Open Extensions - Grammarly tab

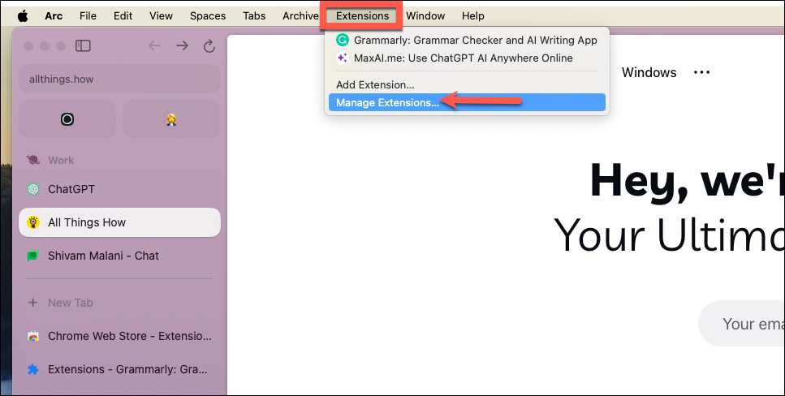pos(119,369)
